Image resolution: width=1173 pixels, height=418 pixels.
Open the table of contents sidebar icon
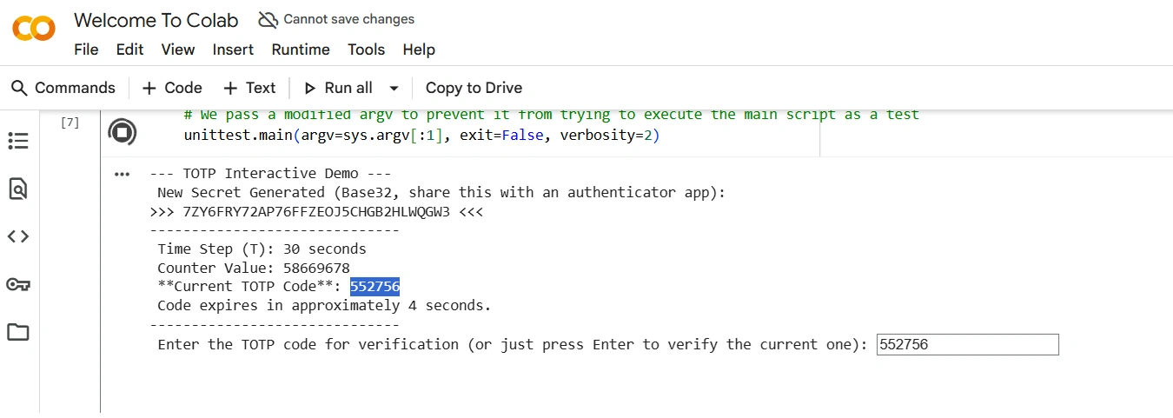pyautogui.click(x=18, y=141)
